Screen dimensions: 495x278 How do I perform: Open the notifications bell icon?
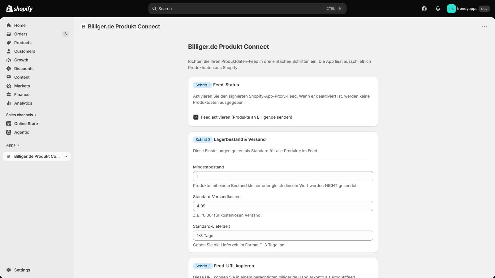[438, 9]
